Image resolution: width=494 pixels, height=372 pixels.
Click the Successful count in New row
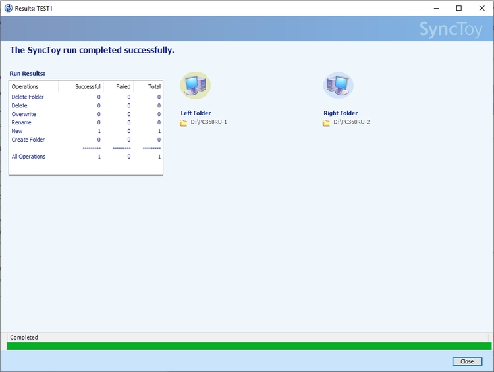pyautogui.click(x=99, y=131)
